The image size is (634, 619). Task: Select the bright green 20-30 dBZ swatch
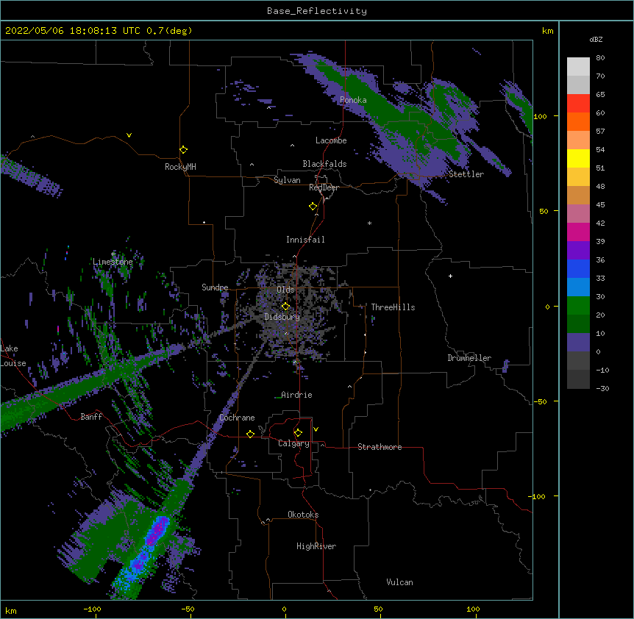(578, 306)
